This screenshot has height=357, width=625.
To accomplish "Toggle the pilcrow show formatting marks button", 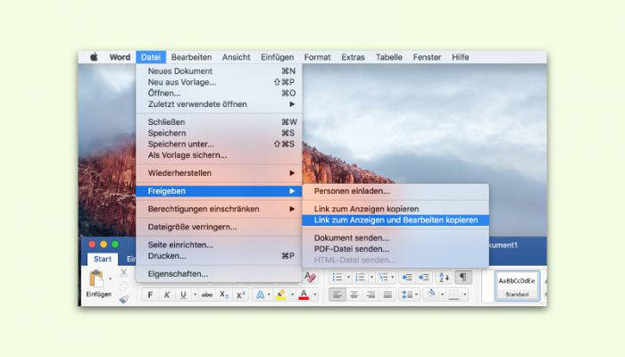I will coord(462,277).
